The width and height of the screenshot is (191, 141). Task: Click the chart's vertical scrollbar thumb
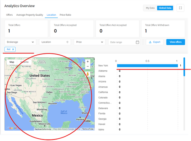pyautogui.click(x=184, y=67)
